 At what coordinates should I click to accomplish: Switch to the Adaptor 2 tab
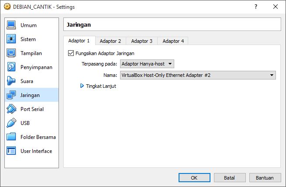point(110,41)
